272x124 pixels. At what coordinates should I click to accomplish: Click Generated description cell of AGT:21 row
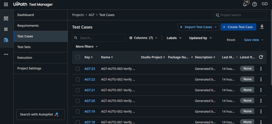205,90
